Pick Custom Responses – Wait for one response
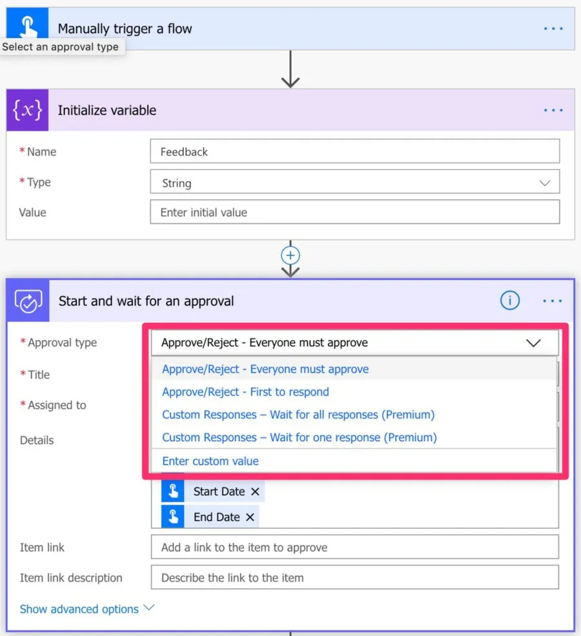This screenshot has width=581, height=636. [300, 437]
